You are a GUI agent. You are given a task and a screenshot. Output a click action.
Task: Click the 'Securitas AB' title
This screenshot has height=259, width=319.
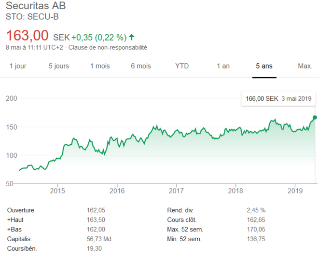pyautogui.click(x=36, y=6)
